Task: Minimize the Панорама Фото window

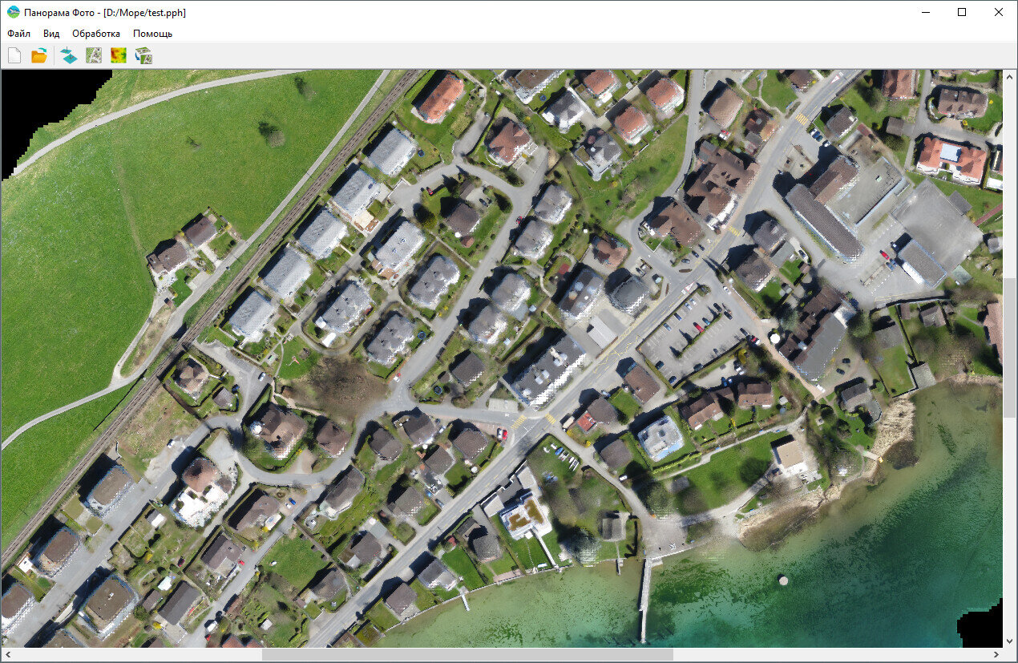Action: click(926, 12)
